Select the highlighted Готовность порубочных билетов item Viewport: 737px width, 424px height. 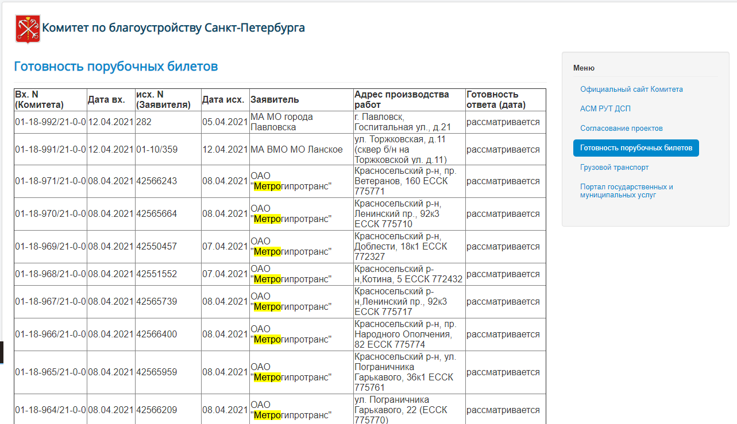(x=636, y=148)
